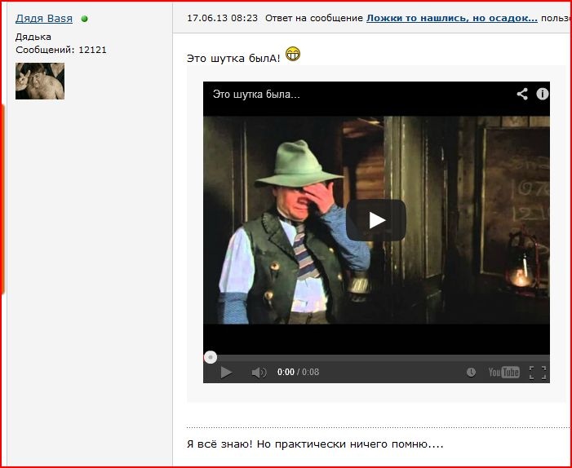Click the video frame showing man in green hat
This screenshot has height=468, width=572.
376,220
